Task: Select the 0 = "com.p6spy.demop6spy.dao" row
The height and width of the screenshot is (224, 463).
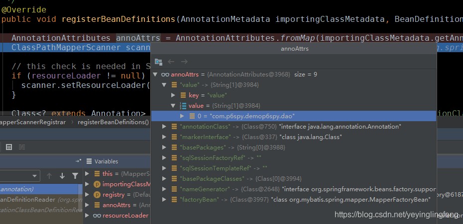Action: pyautogui.click(x=294, y=116)
